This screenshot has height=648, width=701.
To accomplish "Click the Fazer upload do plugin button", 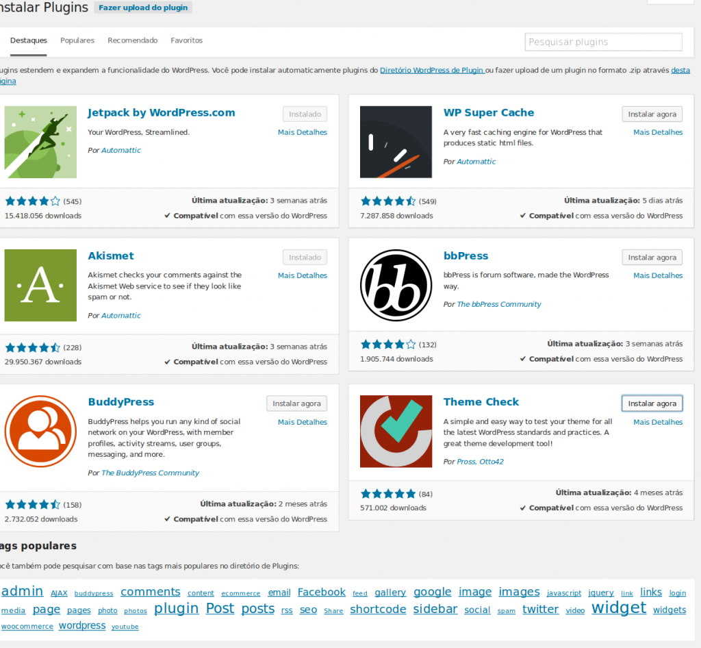I will [143, 8].
